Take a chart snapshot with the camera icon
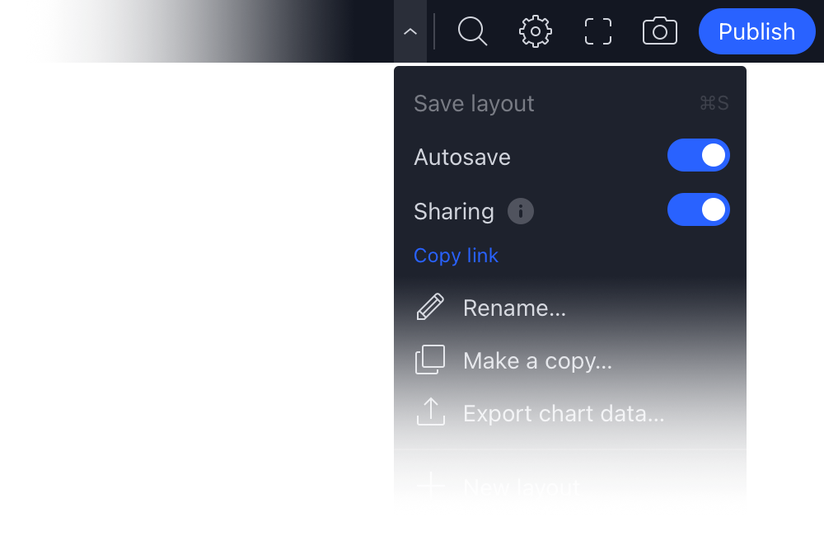Screen dimensions: 824x536 click(659, 31)
